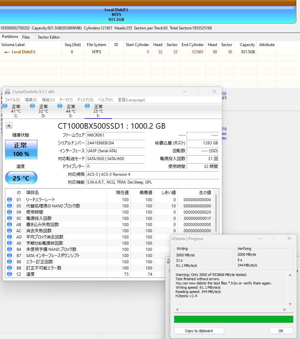Click the status orb for attribute B7 SATA row

click(x=9, y=255)
